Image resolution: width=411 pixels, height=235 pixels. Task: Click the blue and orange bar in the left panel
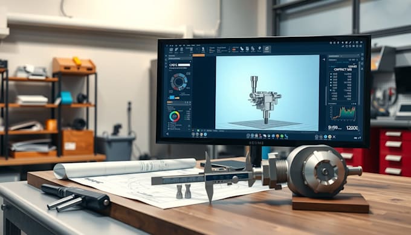pyautogui.click(x=174, y=98)
